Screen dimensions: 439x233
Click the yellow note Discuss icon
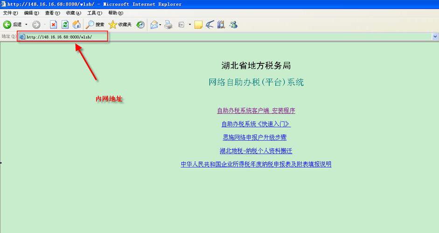click(198, 25)
